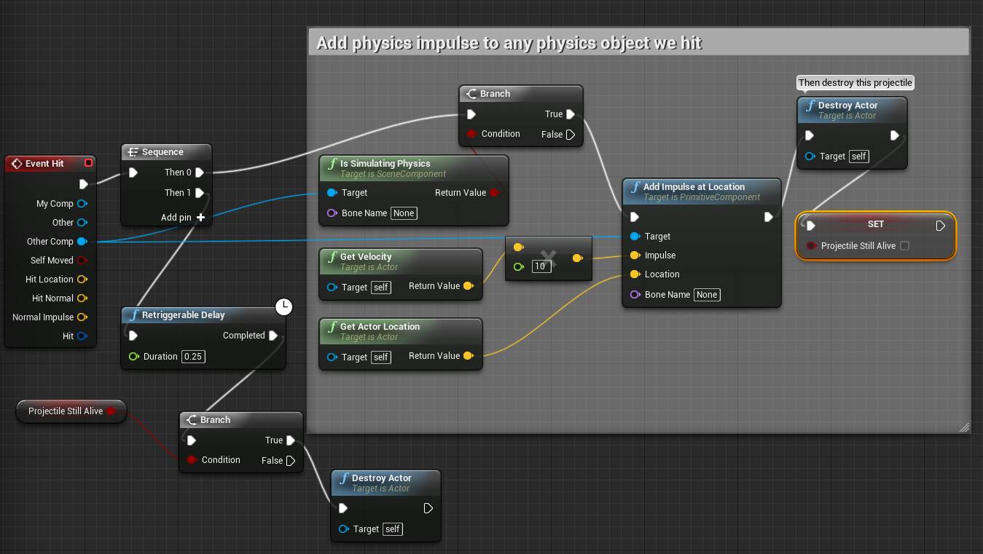
Task: Edit the Duration value on Retriggerable Delay
Action: (192, 356)
